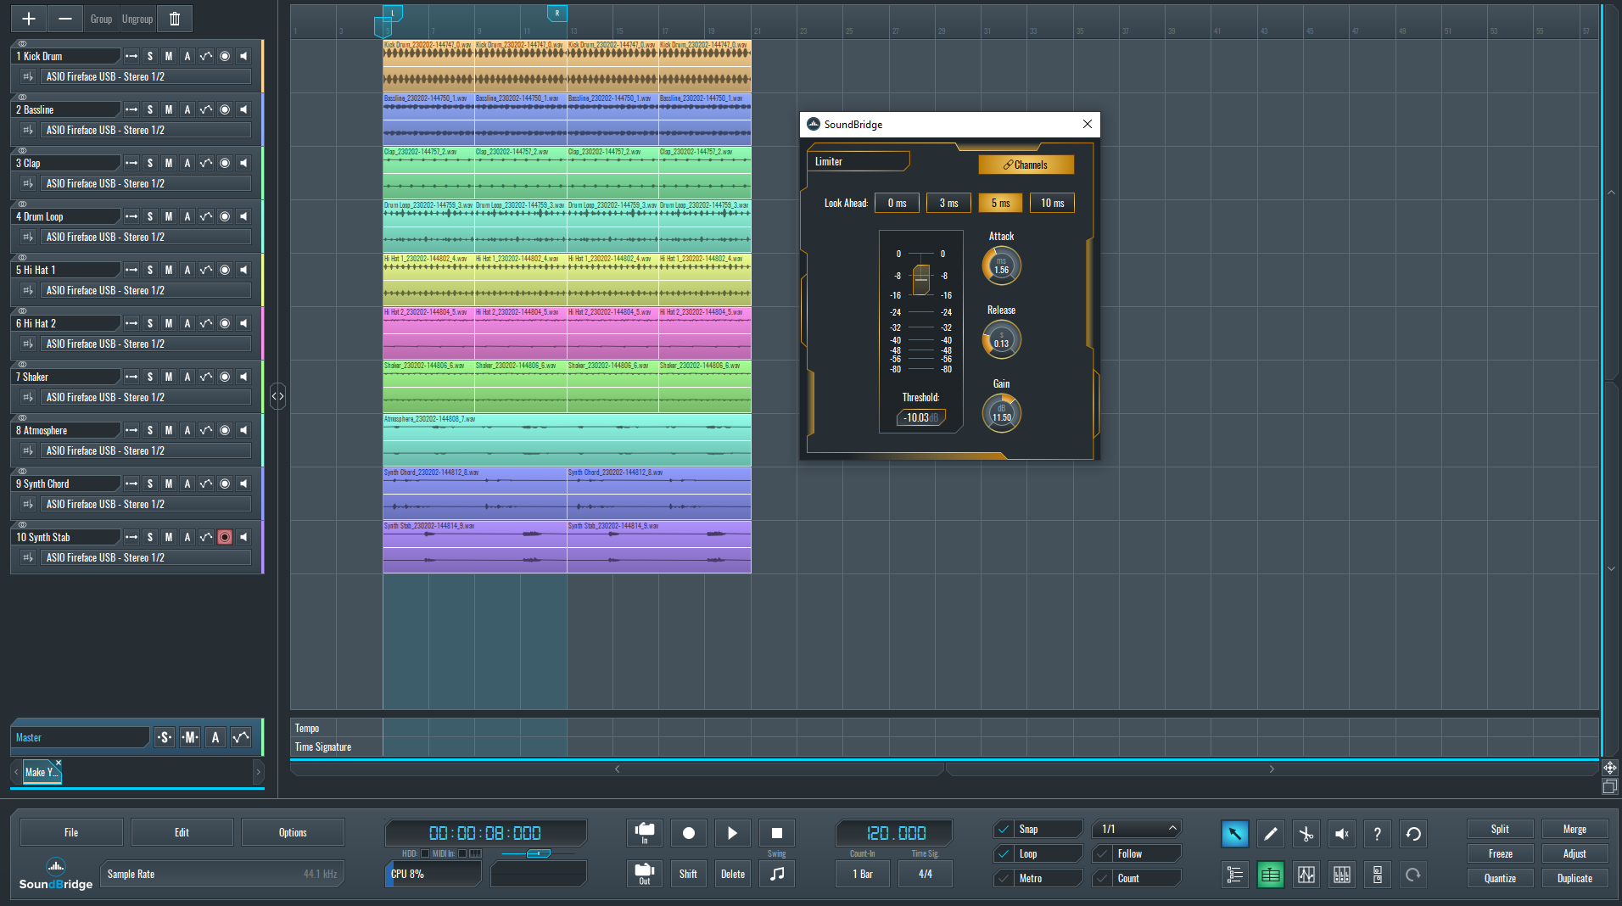Select the scissors cut tool
Image resolution: width=1622 pixels, height=906 pixels.
tap(1306, 834)
